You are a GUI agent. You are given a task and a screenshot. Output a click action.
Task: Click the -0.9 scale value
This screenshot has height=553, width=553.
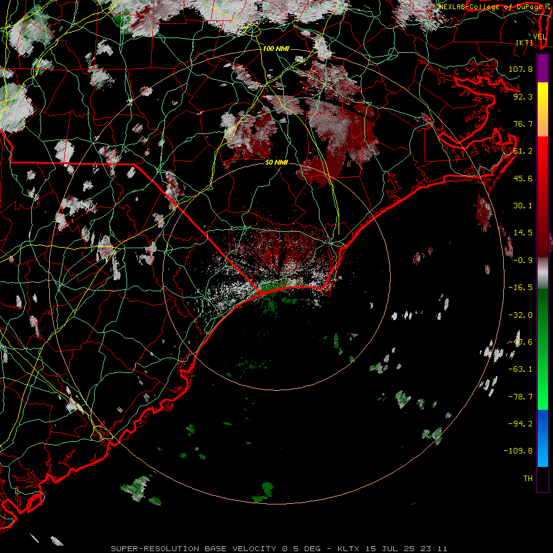523,260
